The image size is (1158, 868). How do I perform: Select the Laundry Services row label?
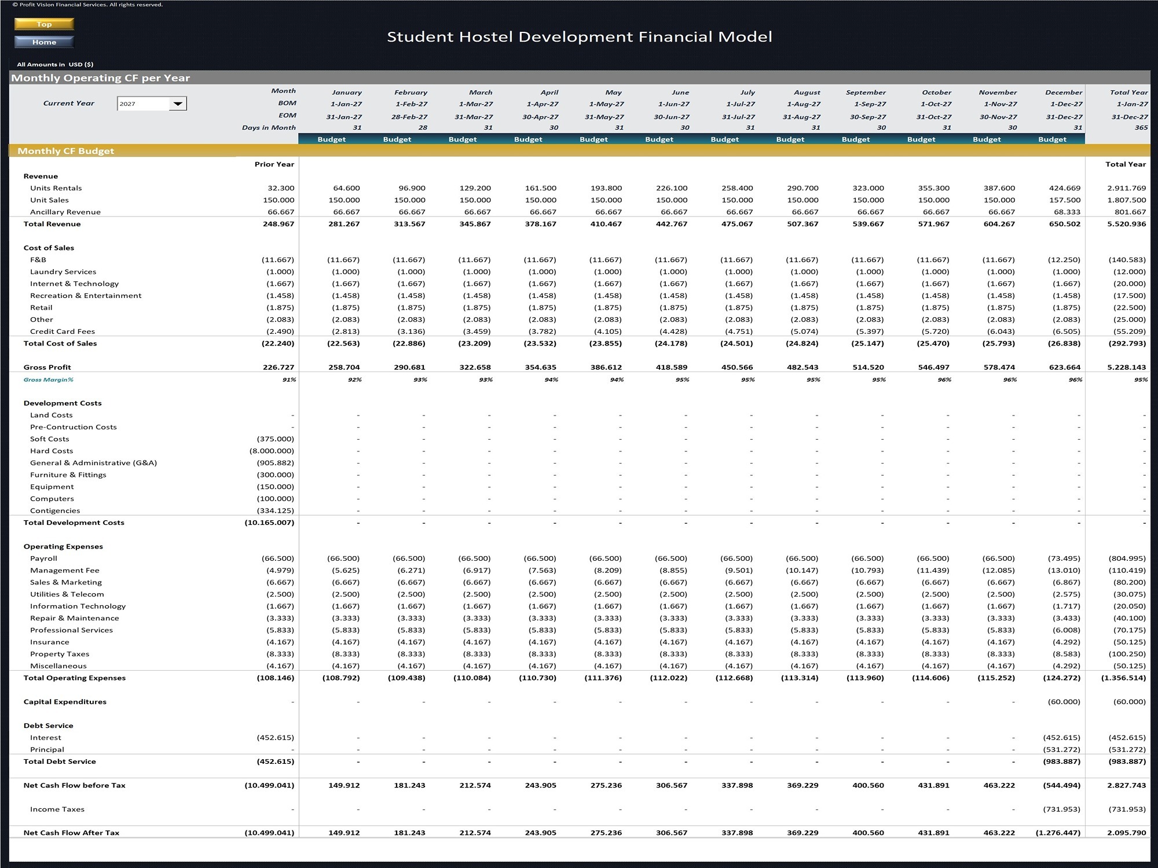pyautogui.click(x=63, y=271)
